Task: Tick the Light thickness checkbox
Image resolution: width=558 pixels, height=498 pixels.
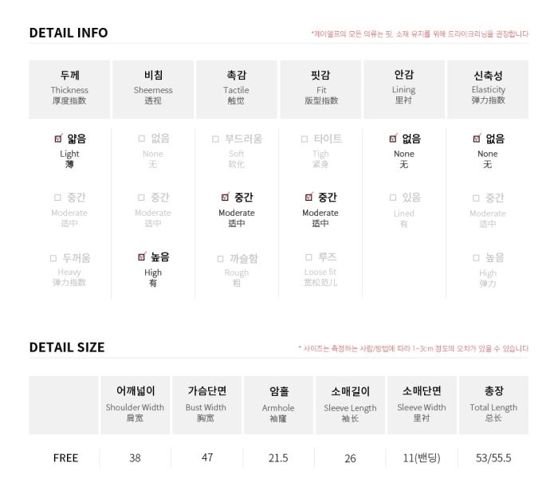Action: click(58, 139)
